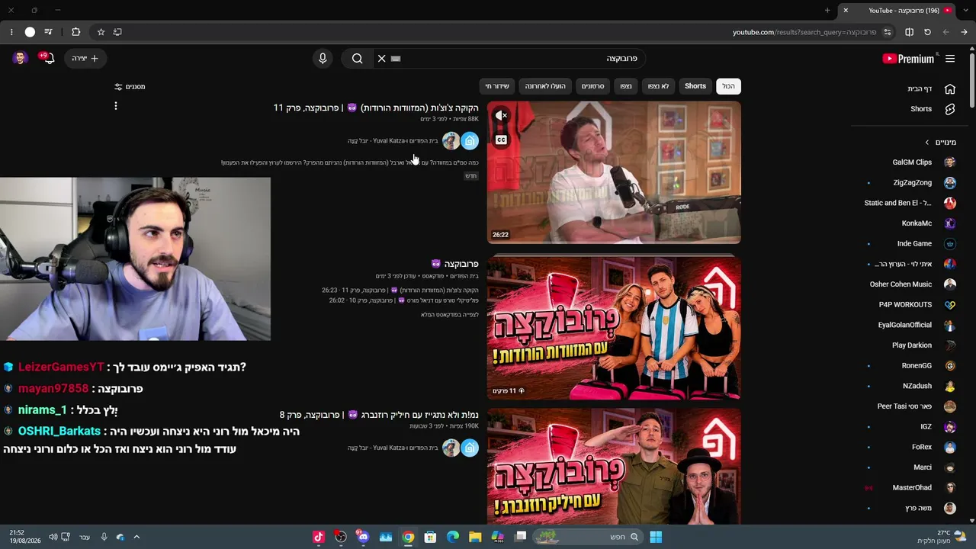Open a new browser tab
This screenshot has width=976, height=549.
(827, 11)
